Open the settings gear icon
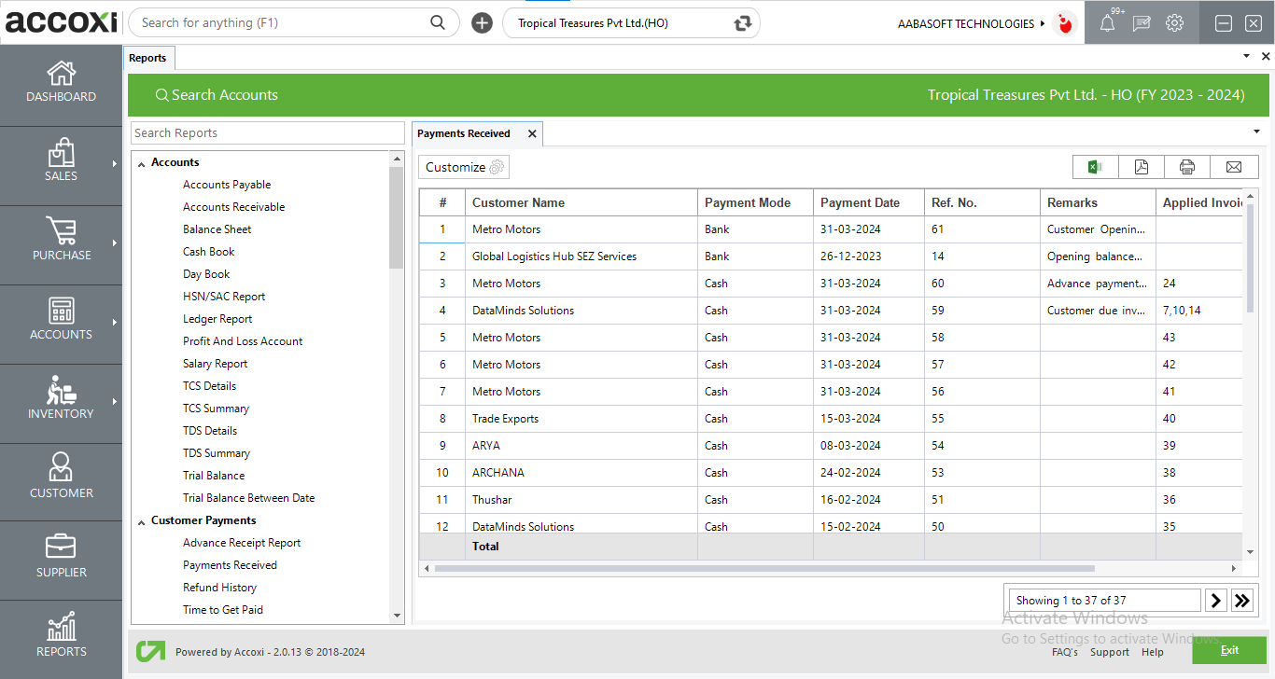 coord(1174,23)
